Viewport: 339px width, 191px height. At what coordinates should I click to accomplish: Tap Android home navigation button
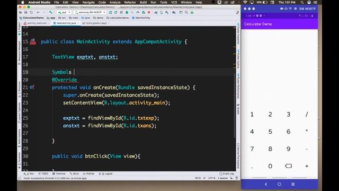tap(279, 184)
